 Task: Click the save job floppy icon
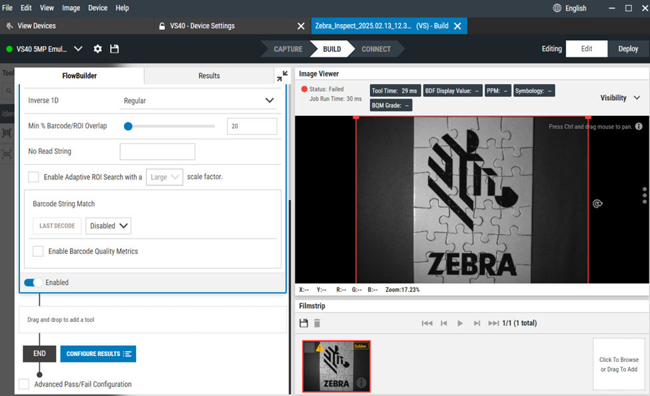click(x=115, y=49)
